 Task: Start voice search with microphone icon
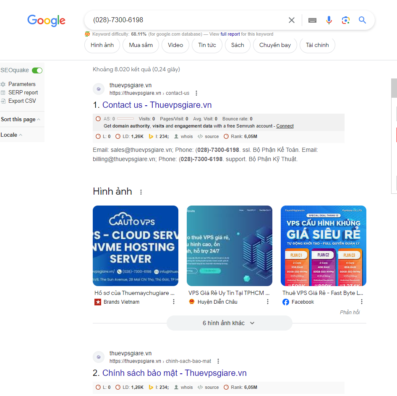click(x=329, y=20)
